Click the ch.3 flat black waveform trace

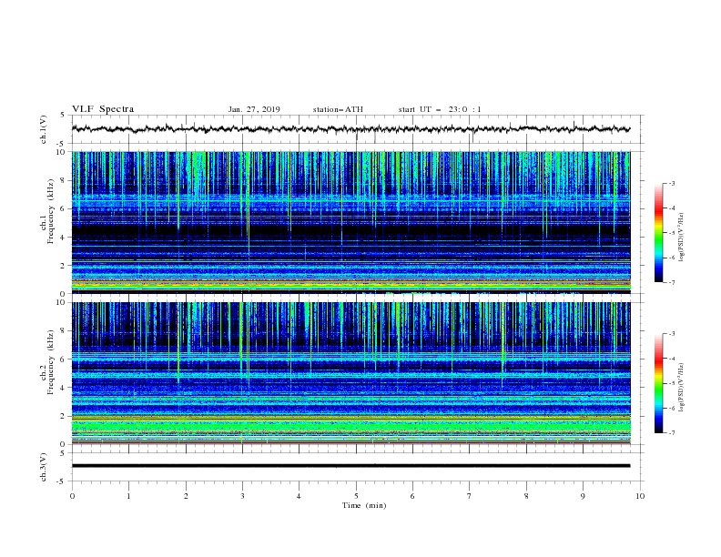pyautogui.click(x=350, y=466)
